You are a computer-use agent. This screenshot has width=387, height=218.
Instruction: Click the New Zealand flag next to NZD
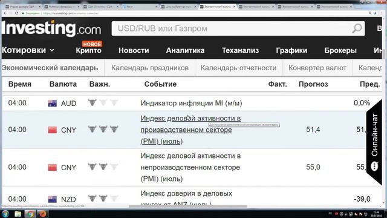pyautogui.click(x=53, y=199)
